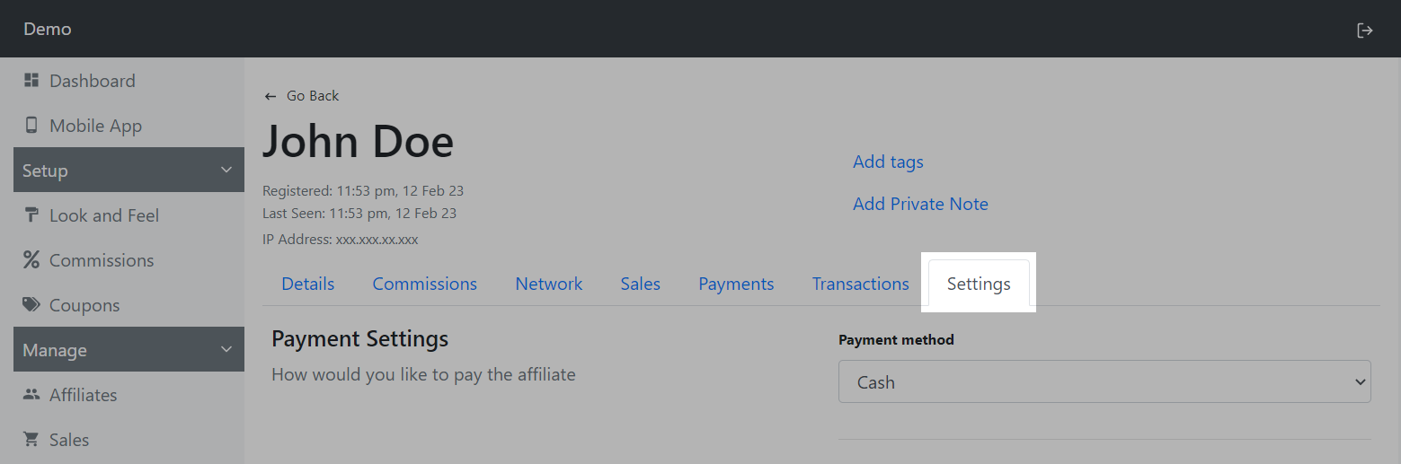Click the Look and Feel paint roller icon
Image resolution: width=1401 pixels, height=464 pixels.
tap(31, 215)
